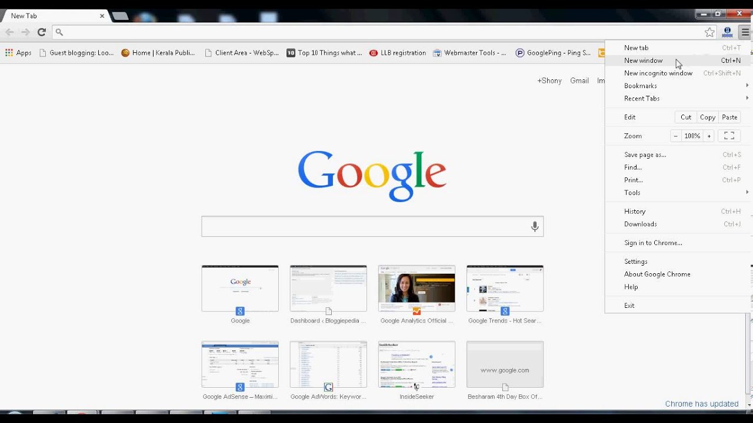Screen dimensions: 753x423
Task: Click the extension icon beside the star
Action: pyautogui.click(x=728, y=32)
